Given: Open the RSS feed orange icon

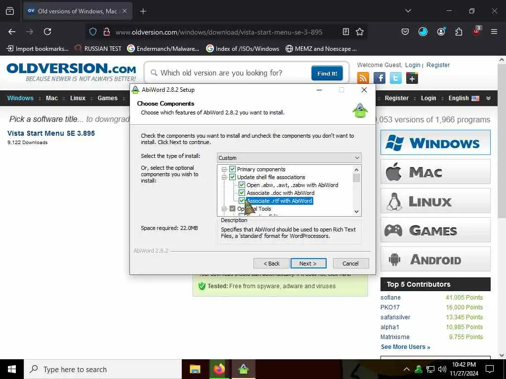Looking at the screenshot, I should (x=363, y=78).
